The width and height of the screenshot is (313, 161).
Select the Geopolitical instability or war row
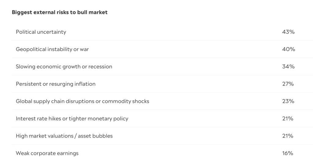coord(52,49)
